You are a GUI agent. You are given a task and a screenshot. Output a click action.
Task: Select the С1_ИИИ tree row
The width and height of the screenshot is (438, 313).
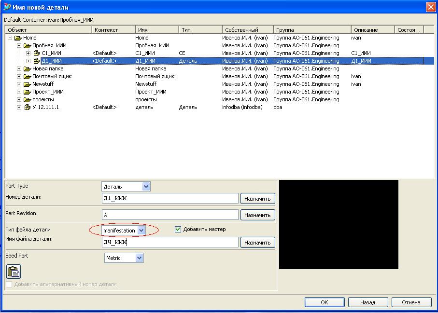[x=220, y=53]
